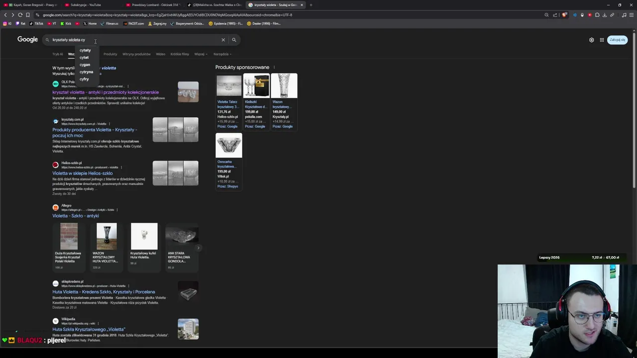Close the 'kryształy wioleta' browser tab
Viewport: 637px width, 358px height.
tap(301, 5)
